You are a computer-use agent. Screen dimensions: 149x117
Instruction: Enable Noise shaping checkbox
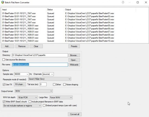point(64,84)
